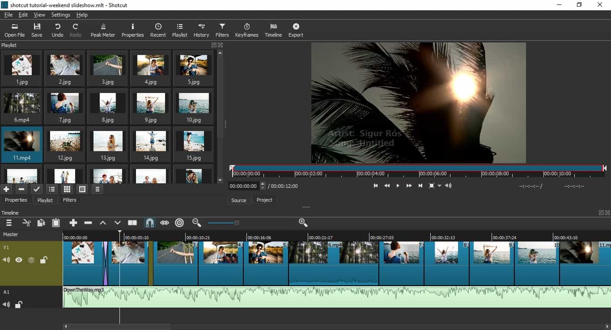This screenshot has height=330, width=611.
Task: Show the Recent files panel
Action: 158,30
